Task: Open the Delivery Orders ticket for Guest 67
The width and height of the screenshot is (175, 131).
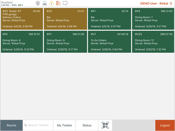Action: coord(22,19)
